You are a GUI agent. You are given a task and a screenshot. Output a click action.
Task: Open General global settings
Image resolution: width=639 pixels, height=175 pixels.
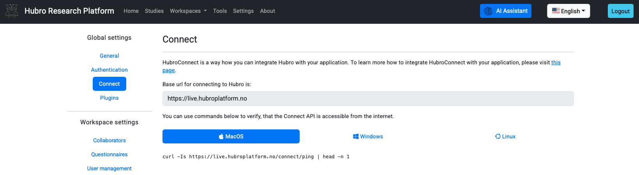tap(109, 56)
